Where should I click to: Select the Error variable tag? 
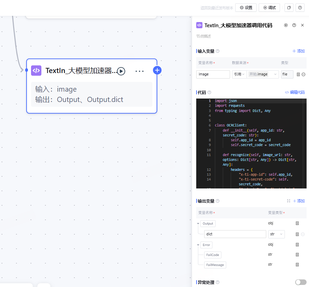206,245
